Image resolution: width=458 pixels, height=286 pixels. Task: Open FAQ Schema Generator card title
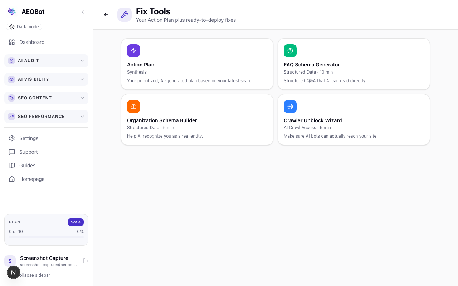(312, 65)
